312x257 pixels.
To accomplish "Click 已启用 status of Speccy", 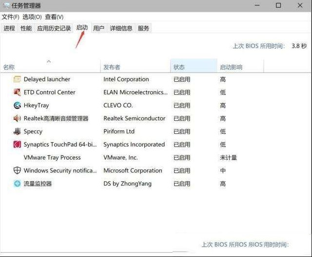I will (x=182, y=131).
